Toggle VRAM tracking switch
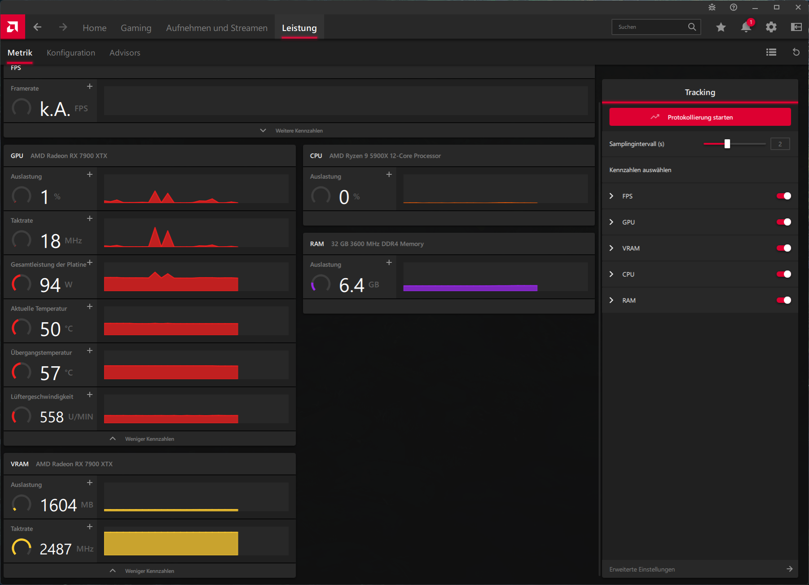The width and height of the screenshot is (809, 585). [784, 248]
